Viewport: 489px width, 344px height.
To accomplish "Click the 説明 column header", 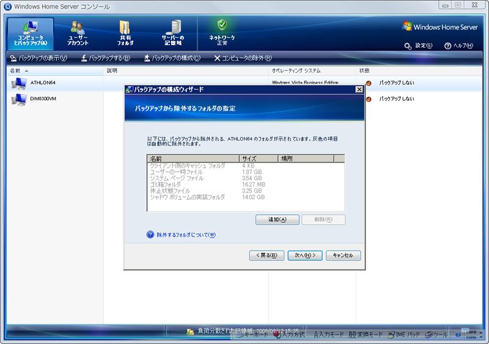I will (x=186, y=71).
